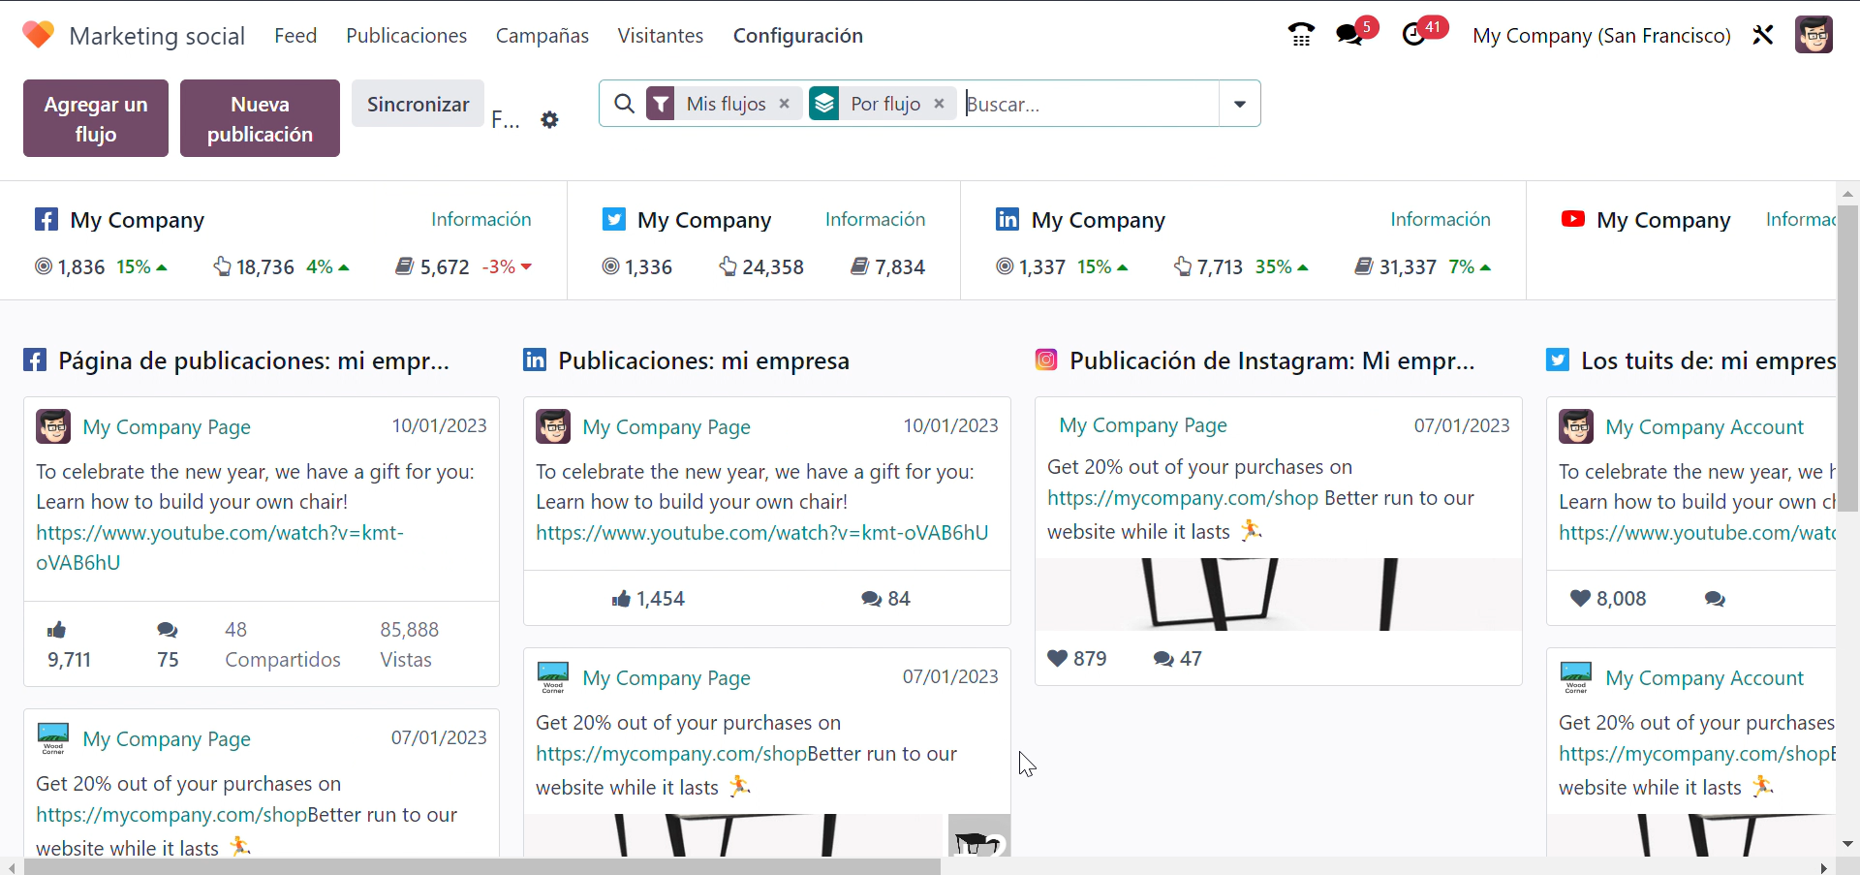Viewport: 1860px width, 875px height.
Task: Open the VoIP phone icon
Action: coord(1301,36)
